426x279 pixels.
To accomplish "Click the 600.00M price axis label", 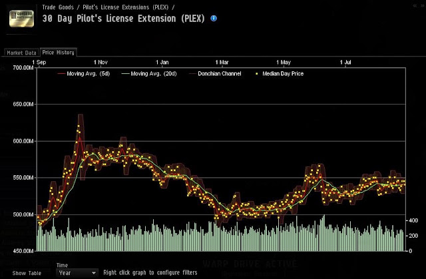I will point(23,141).
